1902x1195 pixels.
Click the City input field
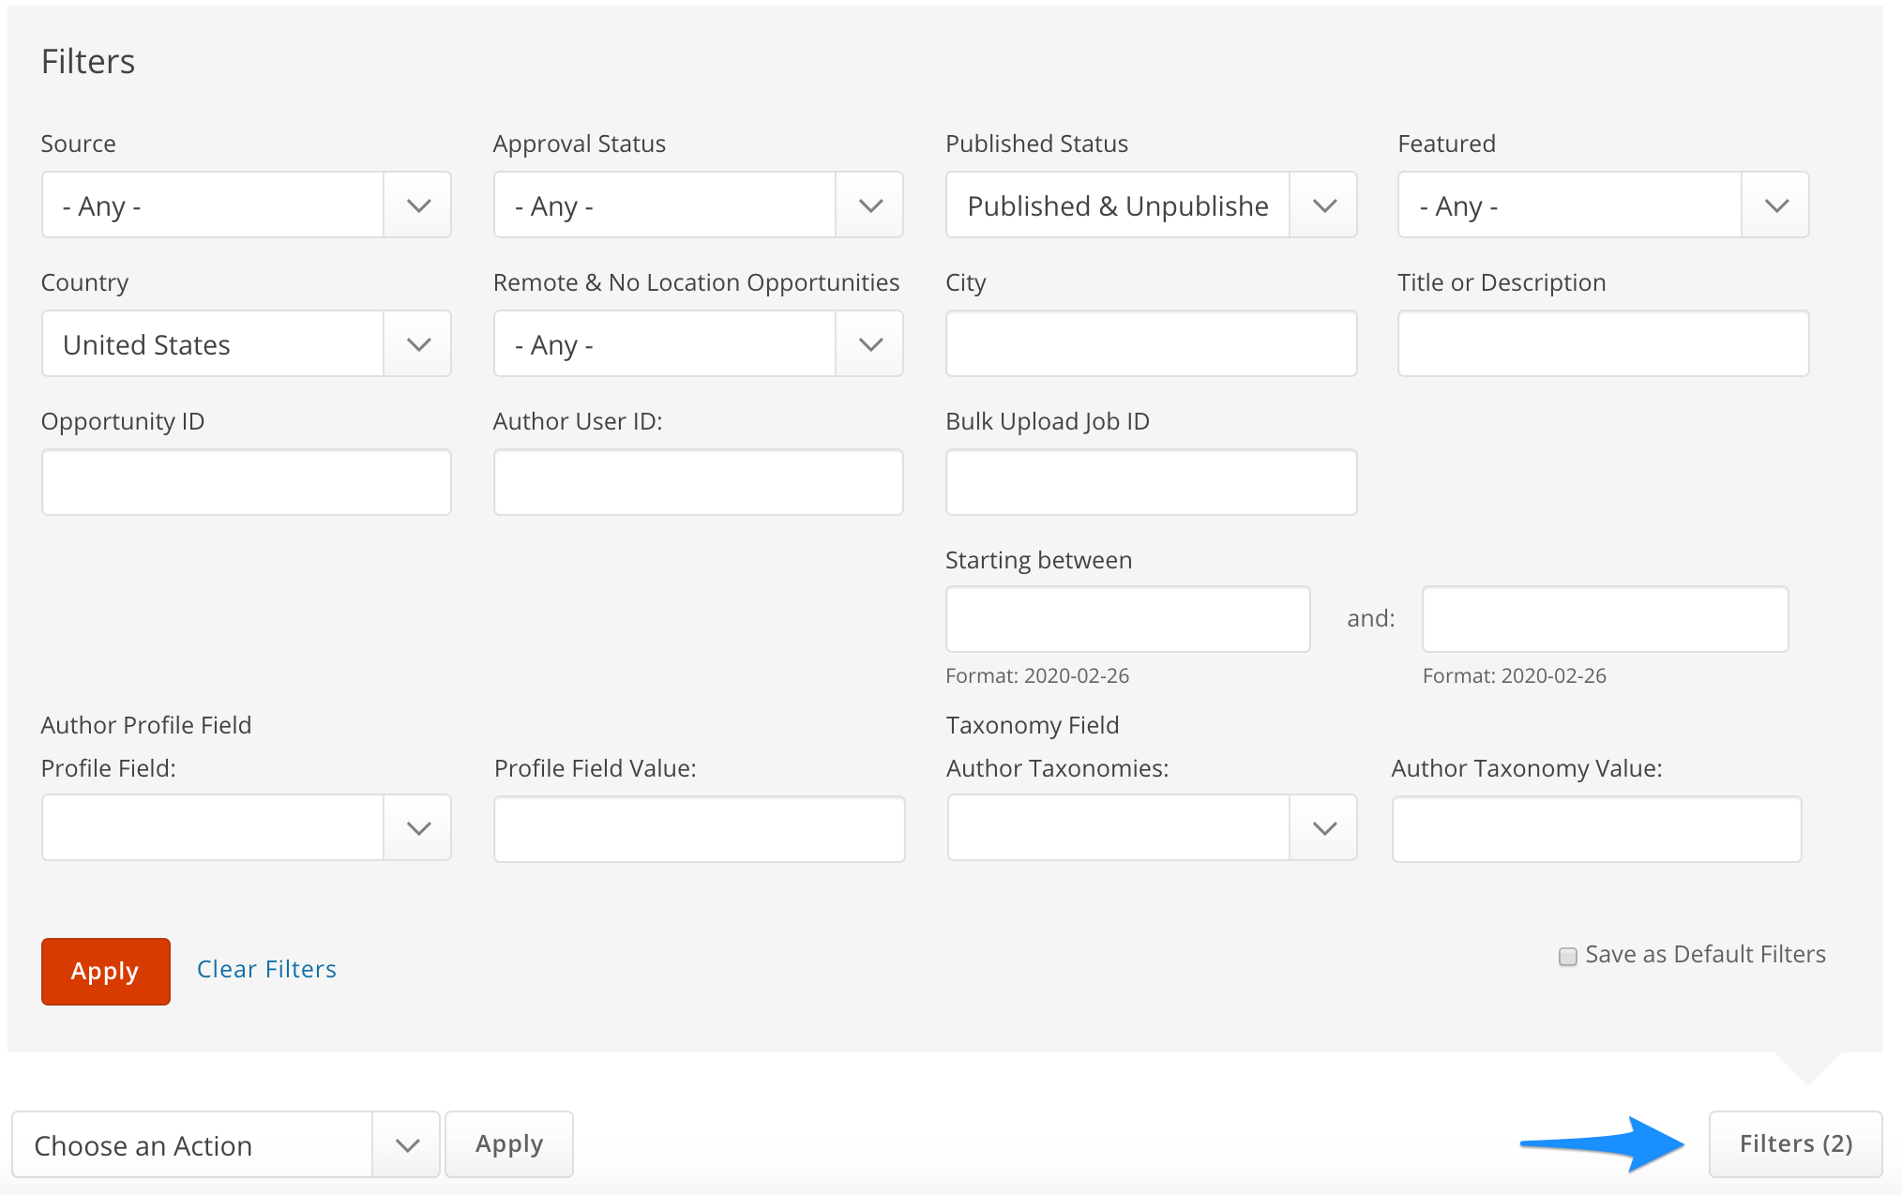coord(1151,343)
